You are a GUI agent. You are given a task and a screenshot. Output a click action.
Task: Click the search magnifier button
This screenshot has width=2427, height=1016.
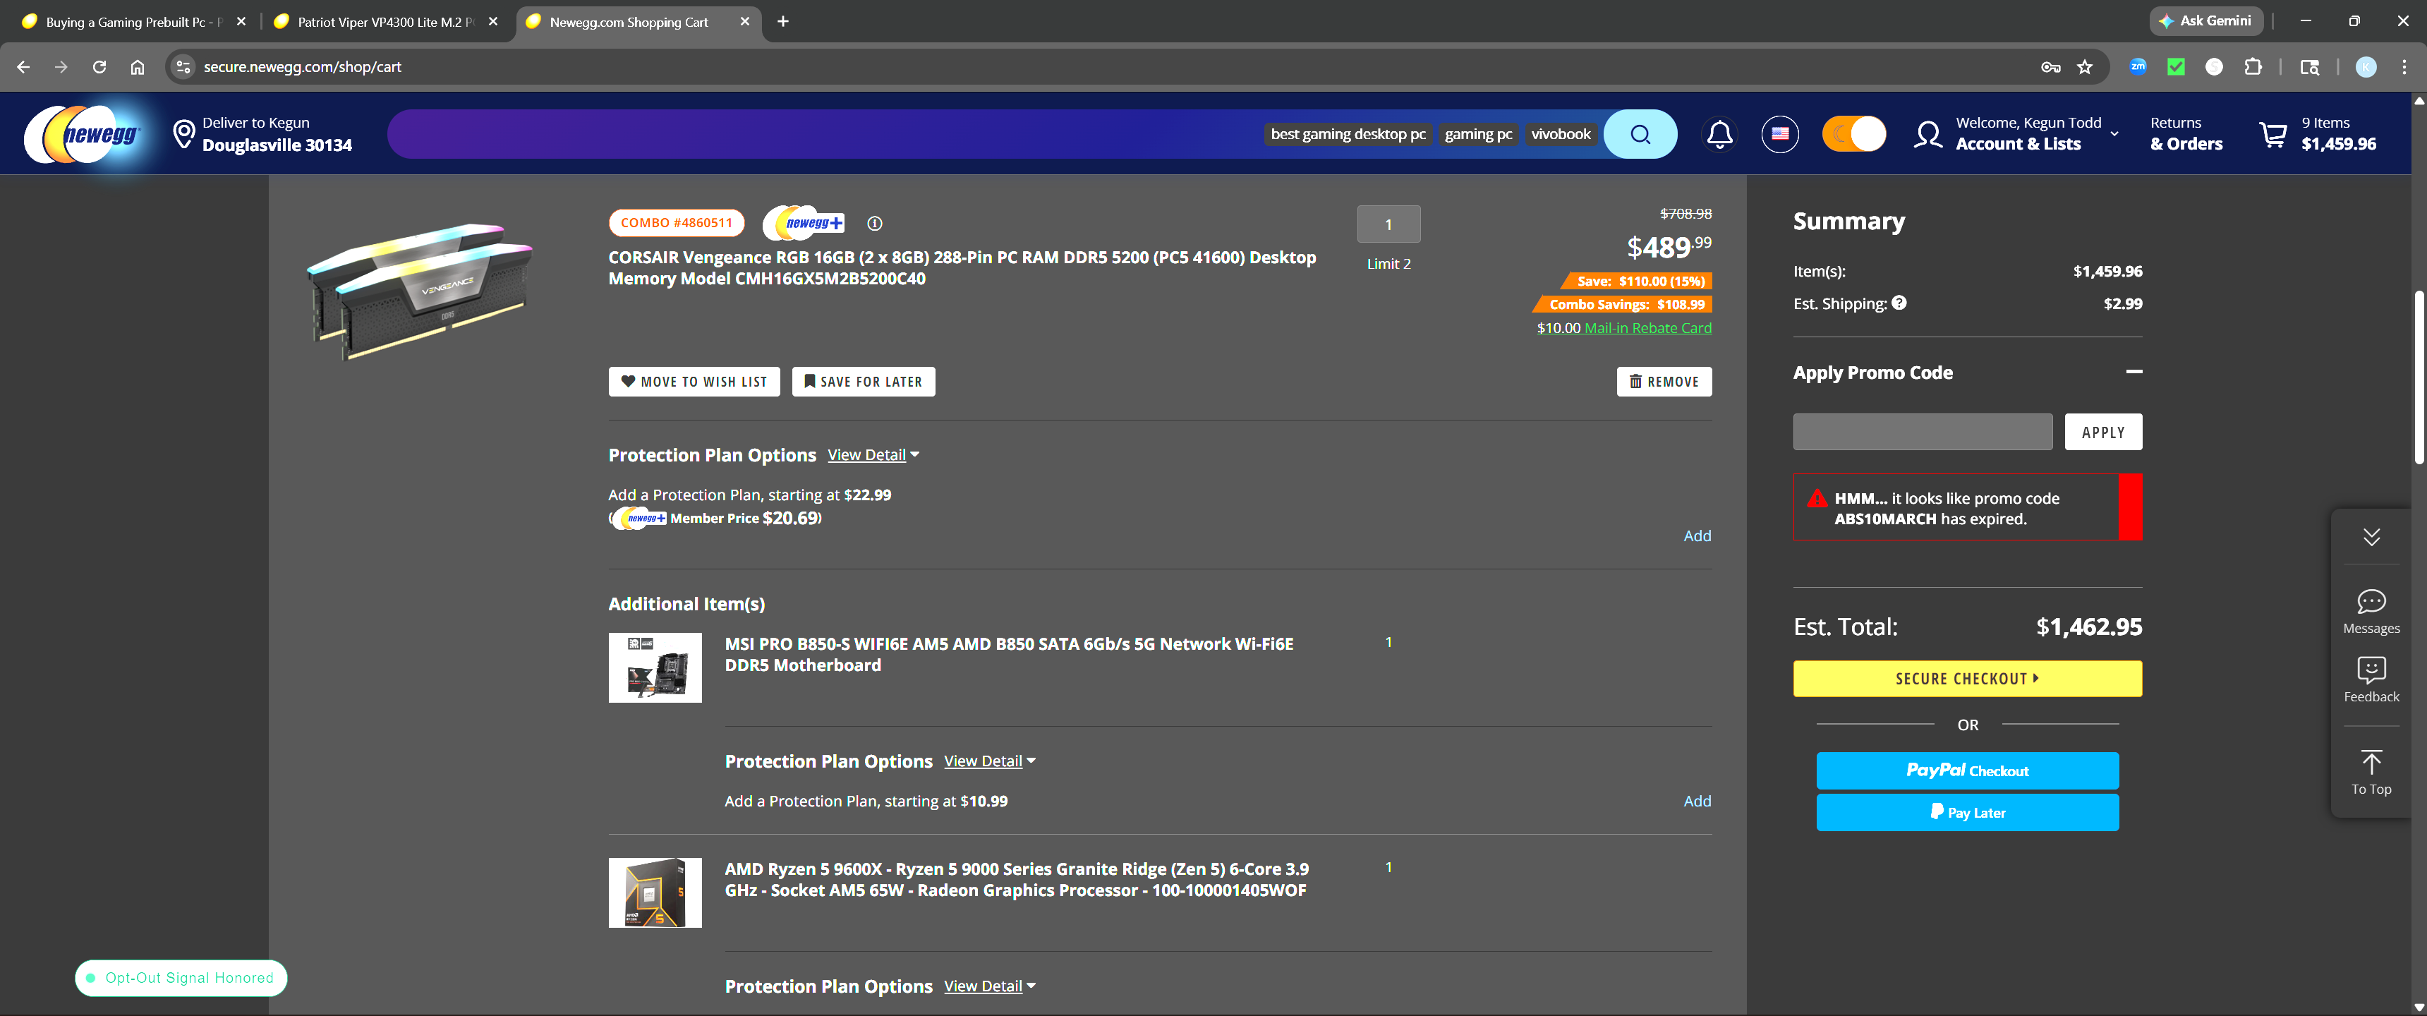1640,134
